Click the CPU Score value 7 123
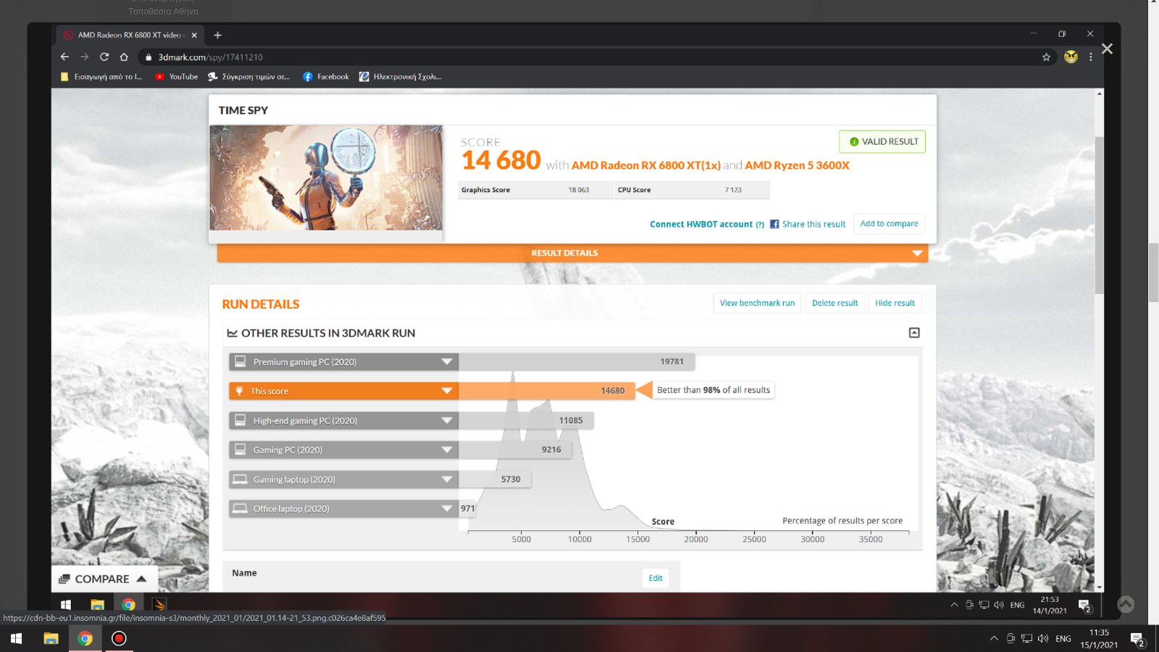The height and width of the screenshot is (652, 1159). pos(733,190)
